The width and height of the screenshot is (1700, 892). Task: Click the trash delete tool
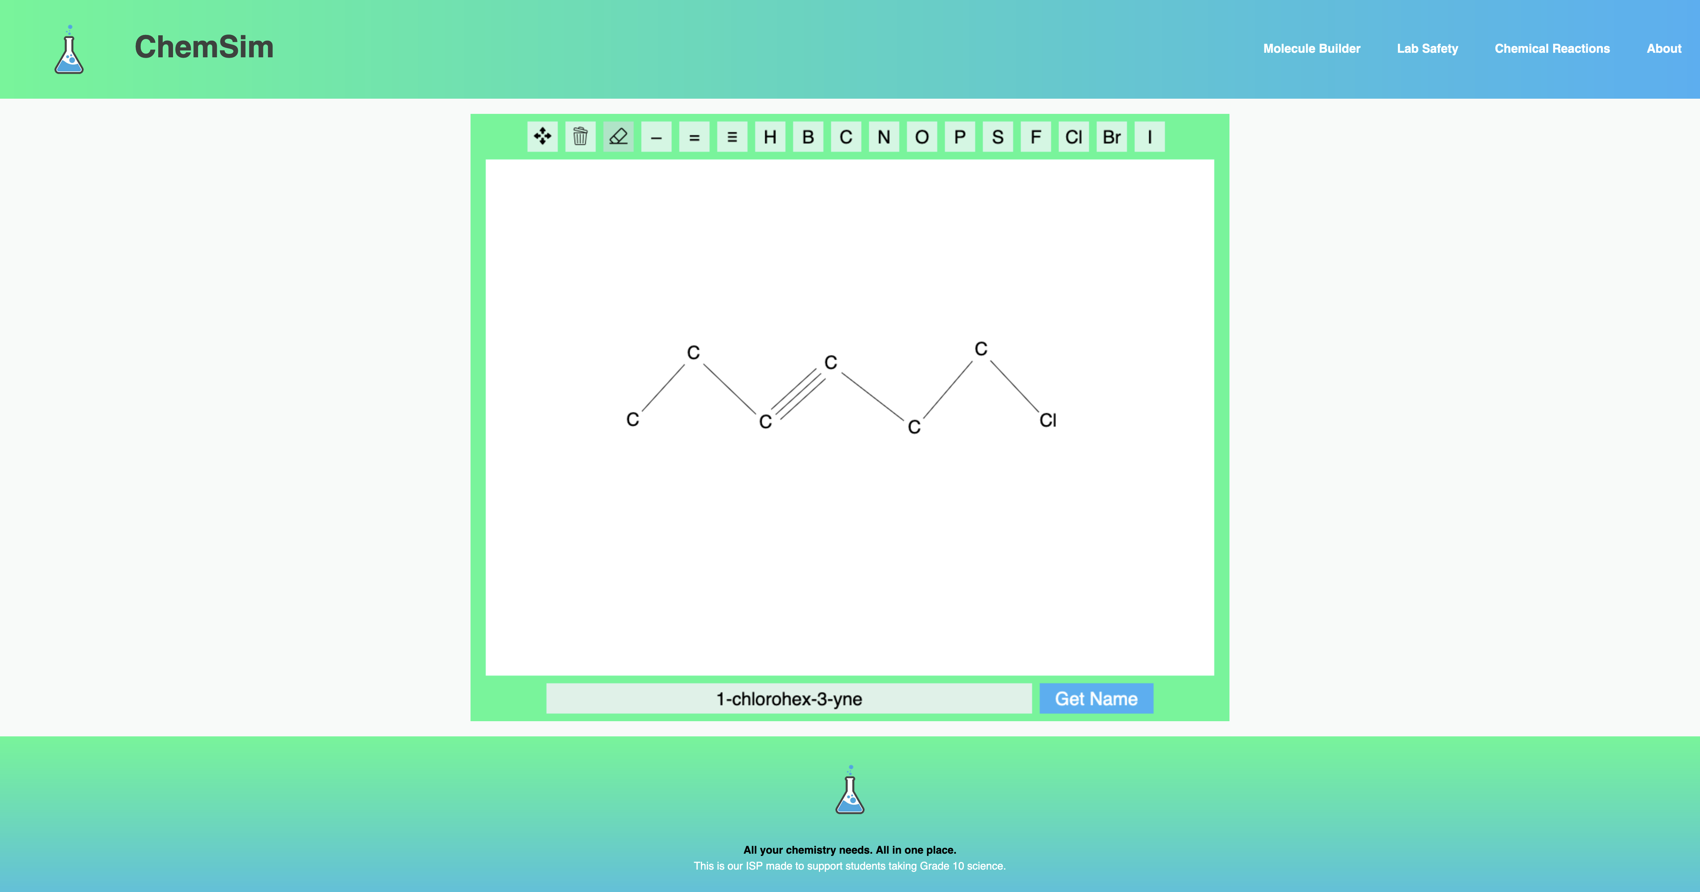(x=581, y=136)
